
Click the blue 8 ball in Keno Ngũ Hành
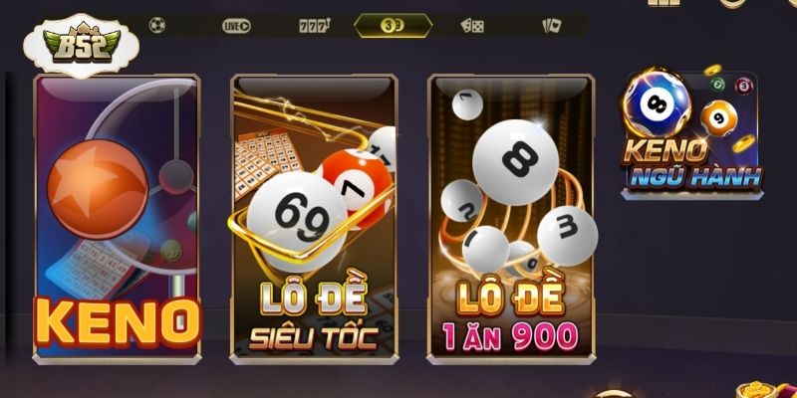(657, 103)
